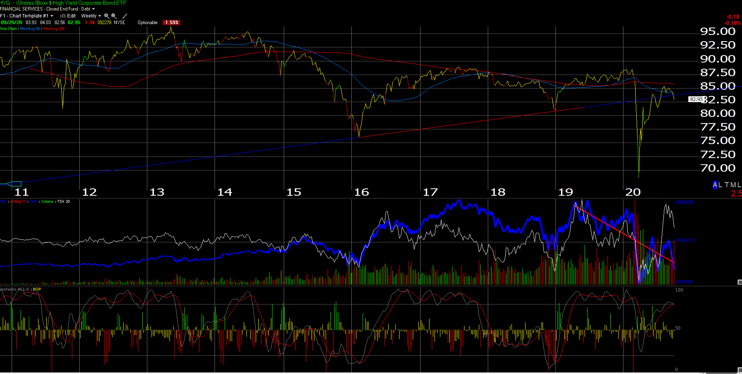
Task: Select the drawing pencil tool
Action: [x=125, y=16]
